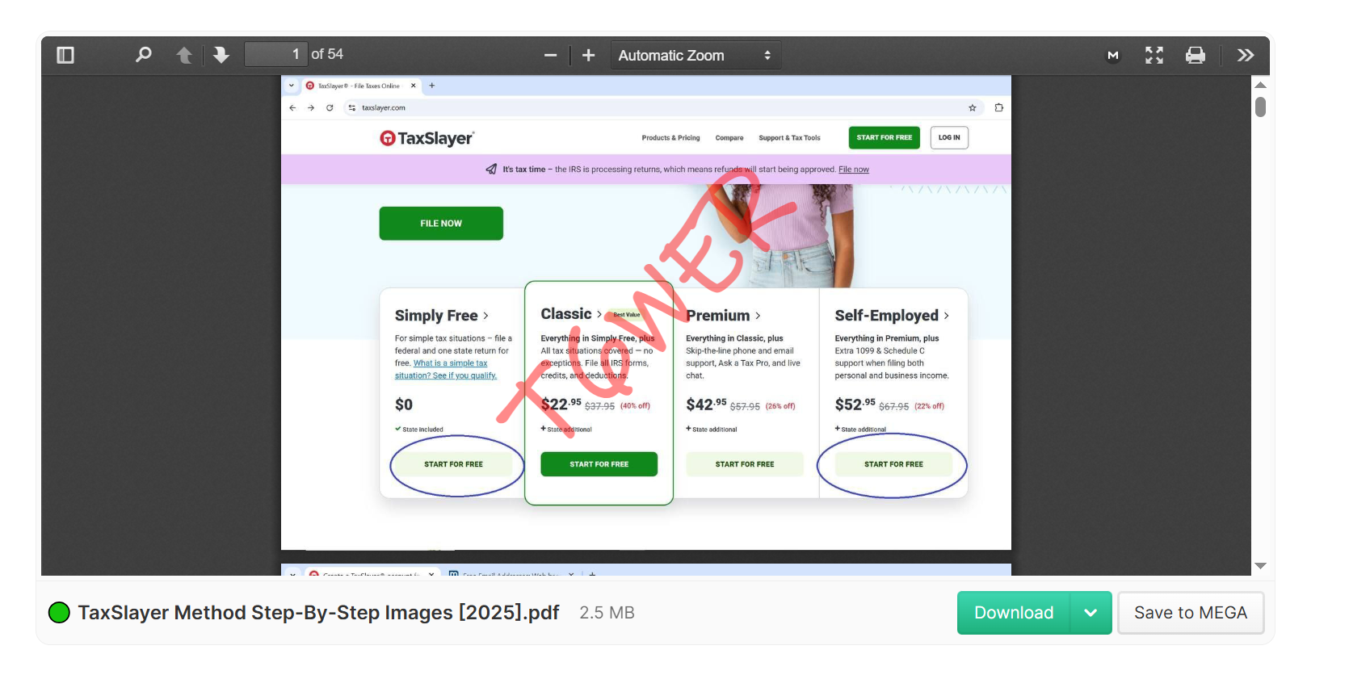Click the 'of 54' page count text
Screen dimensions: 1370x675
pos(327,54)
